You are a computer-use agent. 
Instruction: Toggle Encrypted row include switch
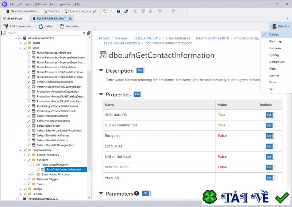270,136
